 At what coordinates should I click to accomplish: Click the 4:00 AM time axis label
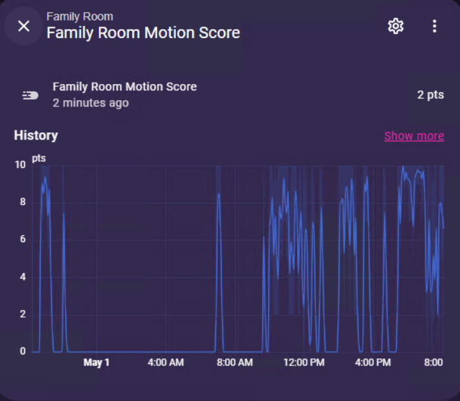(x=166, y=363)
